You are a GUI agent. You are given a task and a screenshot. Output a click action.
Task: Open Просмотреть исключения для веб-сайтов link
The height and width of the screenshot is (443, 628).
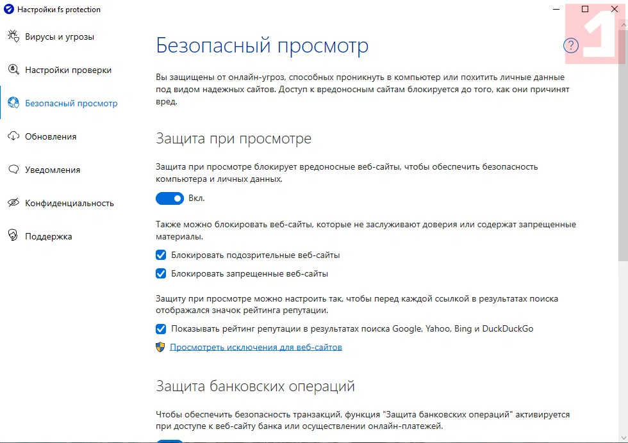point(256,347)
